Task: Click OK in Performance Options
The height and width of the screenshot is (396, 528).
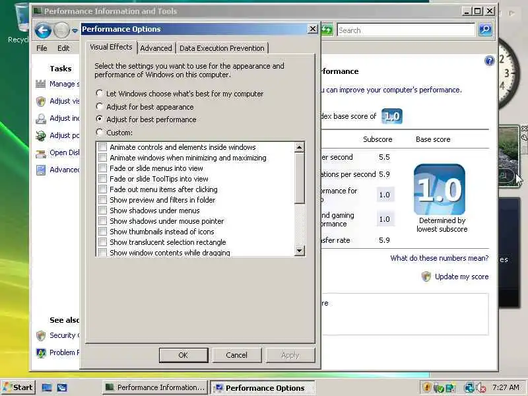Action: (x=183, y=355)
